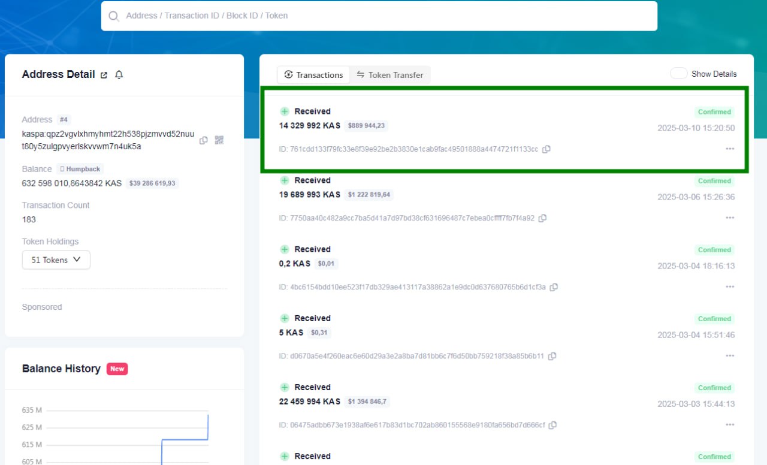Toggle the Show Details switch
This screenshot has width=767, height=465.
pos(679,74)
